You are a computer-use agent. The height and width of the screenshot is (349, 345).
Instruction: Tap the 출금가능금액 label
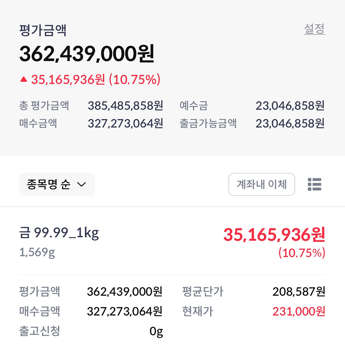pos(208,124)
